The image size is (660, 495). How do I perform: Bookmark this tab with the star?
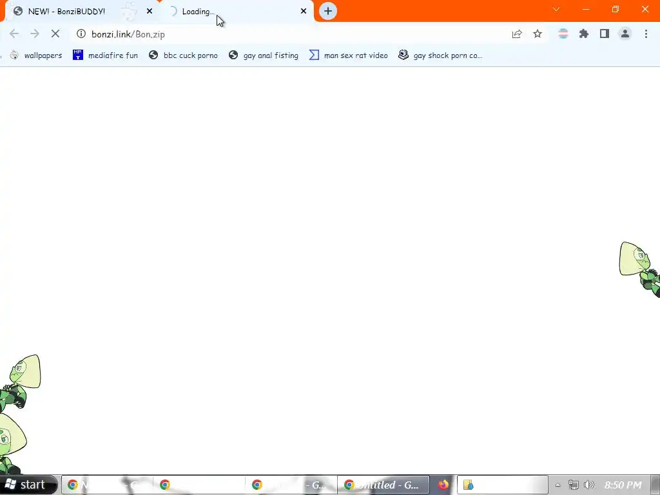point(538,34)
